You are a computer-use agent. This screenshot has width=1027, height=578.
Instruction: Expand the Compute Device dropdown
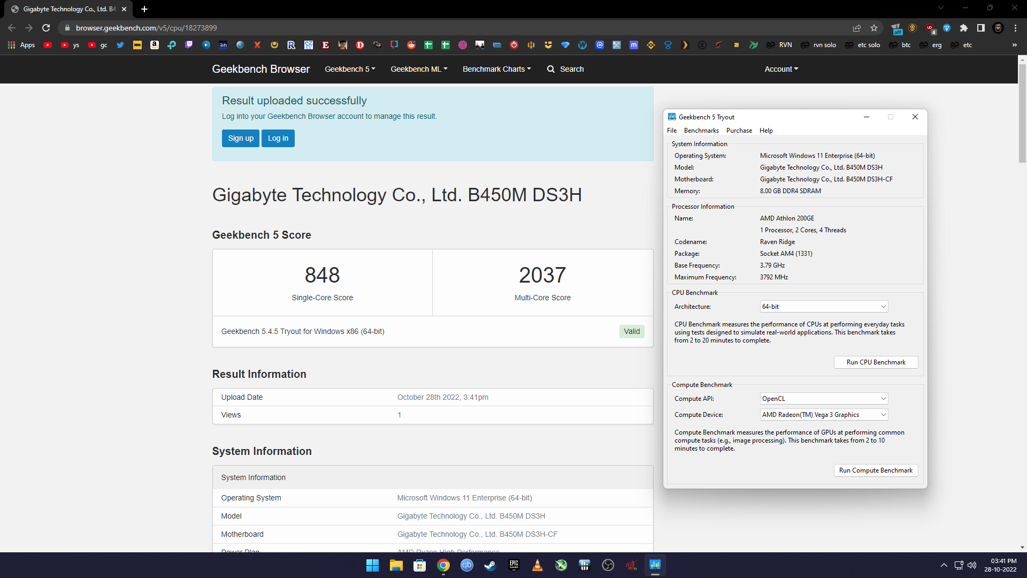[x=824, y=415]
